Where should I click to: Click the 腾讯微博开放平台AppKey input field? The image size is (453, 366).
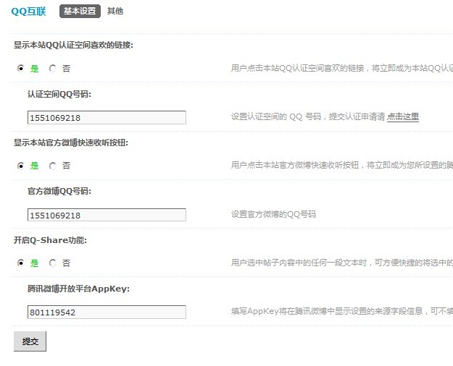coord(107,312)
